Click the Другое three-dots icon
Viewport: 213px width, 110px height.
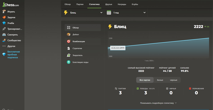4,46
